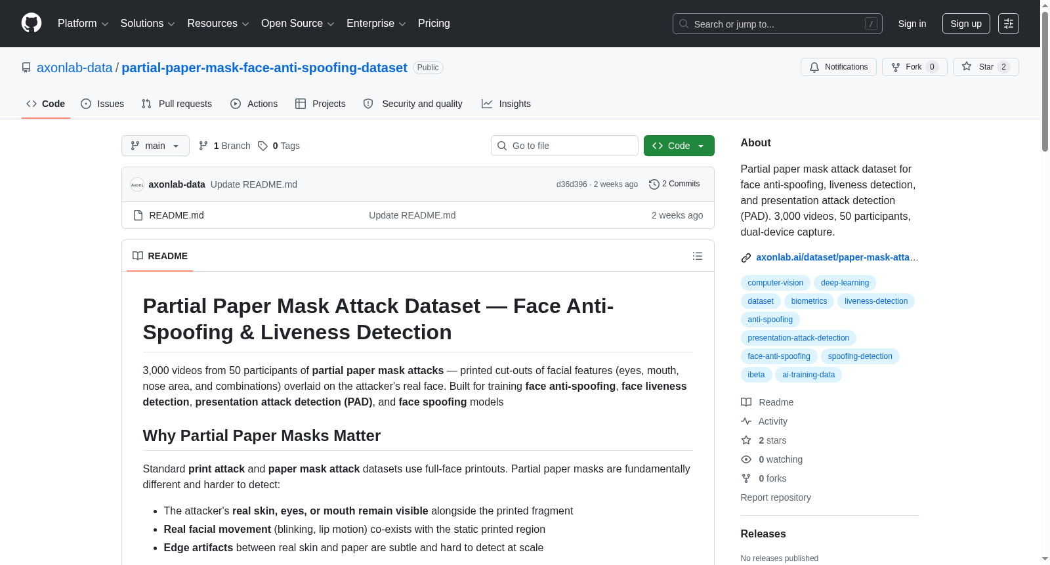Image resolution: width=1050 pixels, height=565 pixels.
Task: Switch to the Issues tab
Action: (102, 104)
